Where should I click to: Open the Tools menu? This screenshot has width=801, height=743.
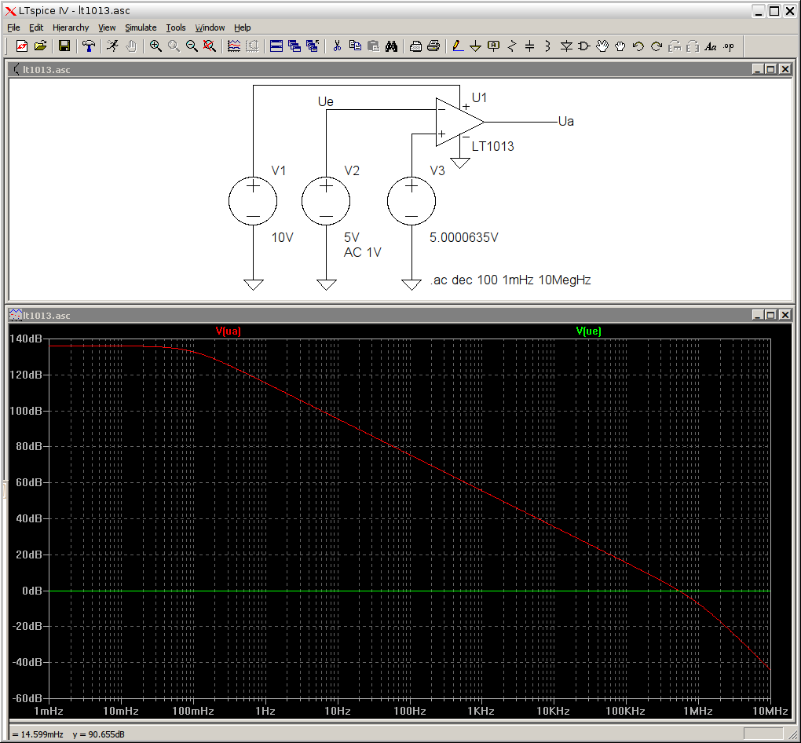coord(176,27)
